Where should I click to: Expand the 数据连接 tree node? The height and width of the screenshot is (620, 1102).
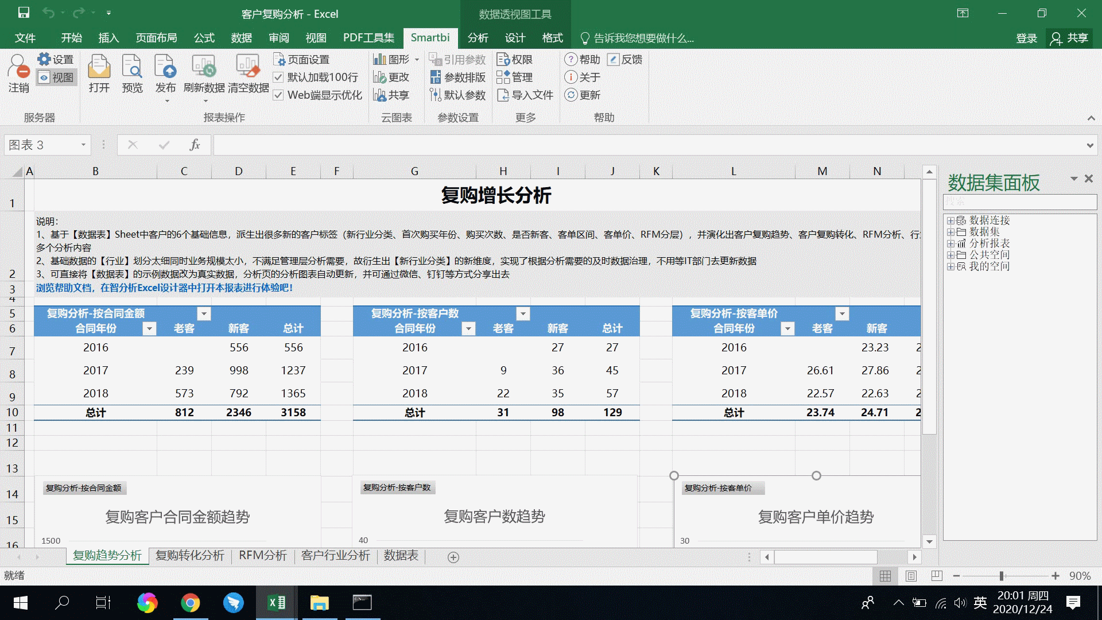click(x=952, y=220)
